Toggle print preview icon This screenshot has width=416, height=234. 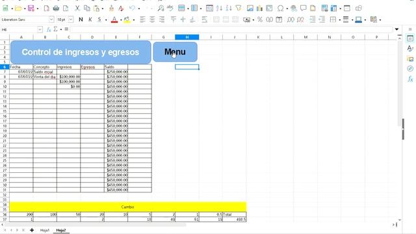[x=66, y=8]
